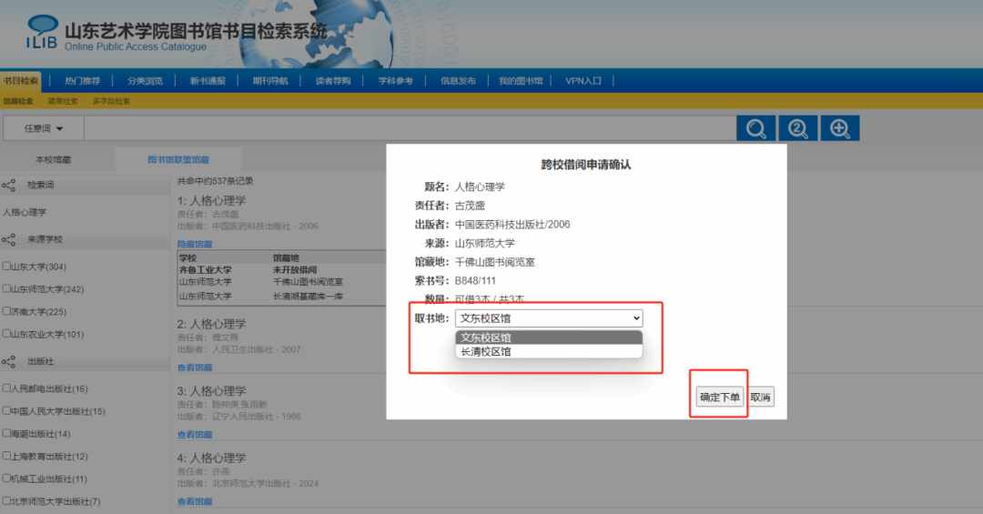The width and height of the screenshot is (983, 514).
Task: Open the 取书地 pickup location dropdown
Action: click(549, 318)
